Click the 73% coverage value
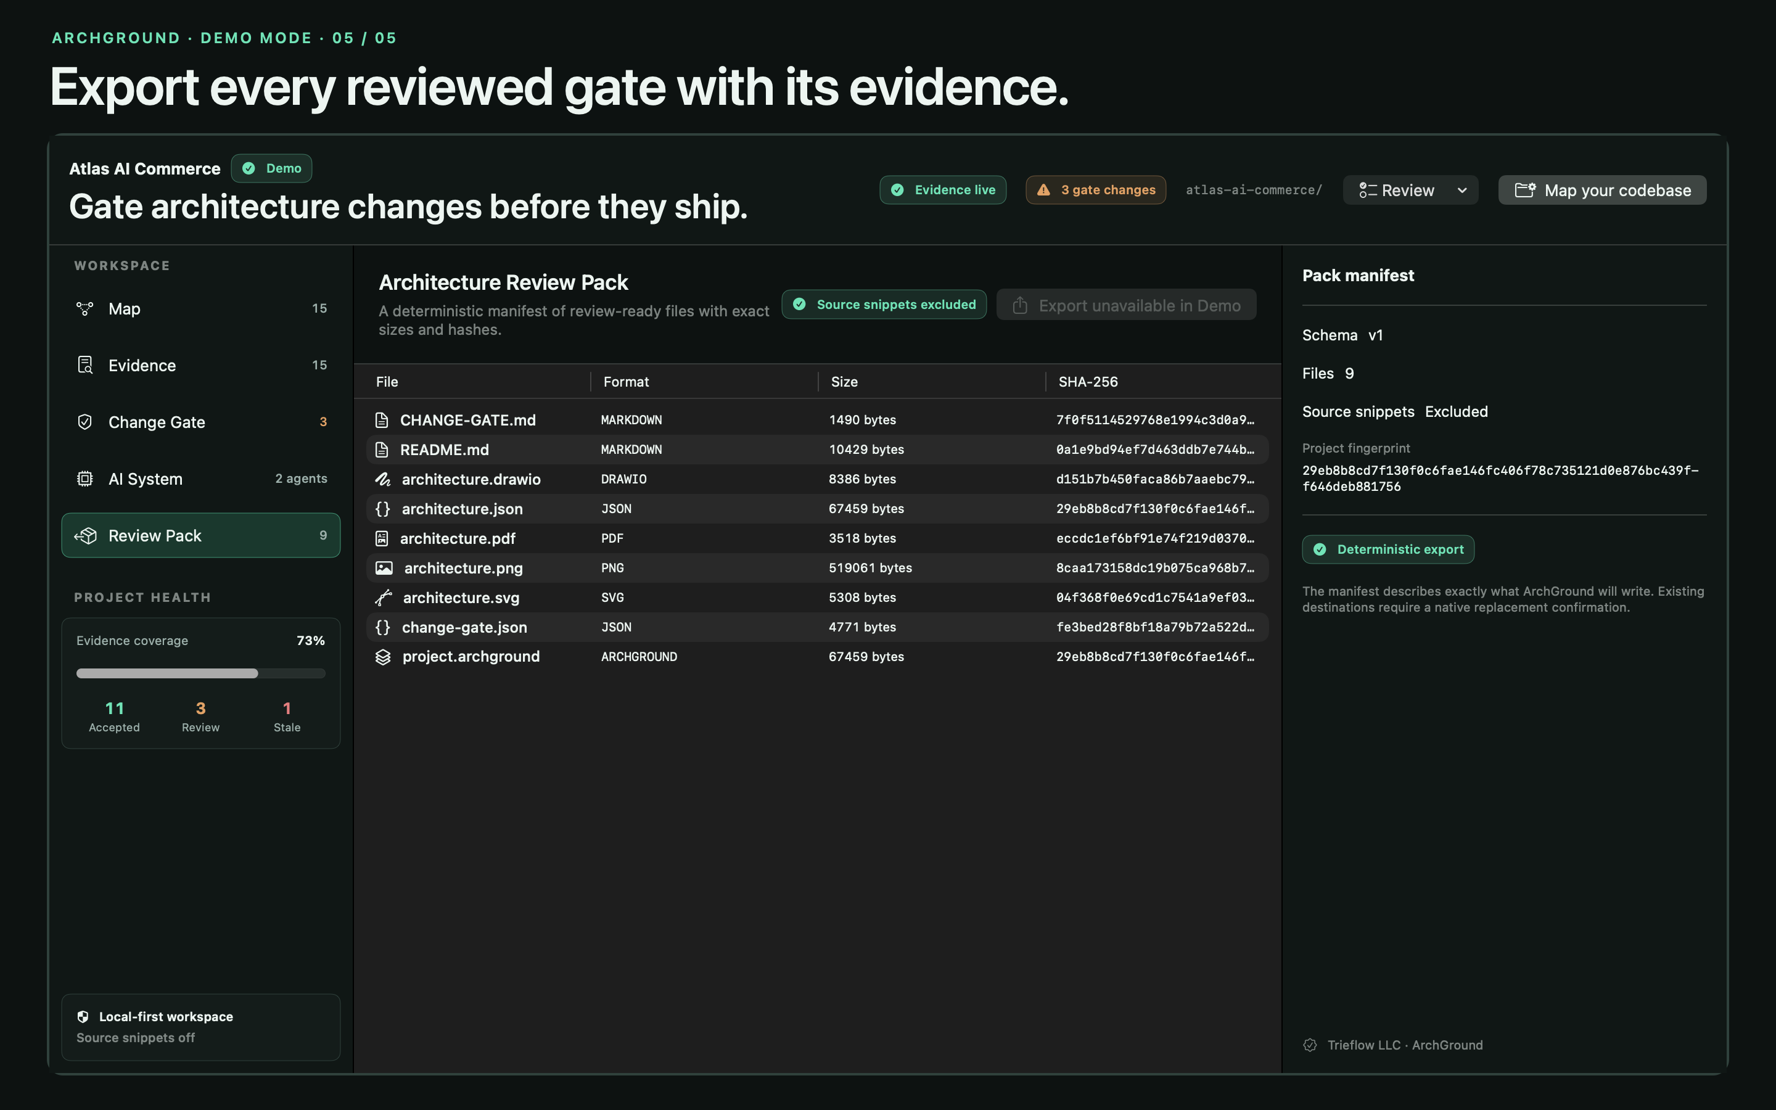Screen dimensions: 1776x1110 [310, 641]
